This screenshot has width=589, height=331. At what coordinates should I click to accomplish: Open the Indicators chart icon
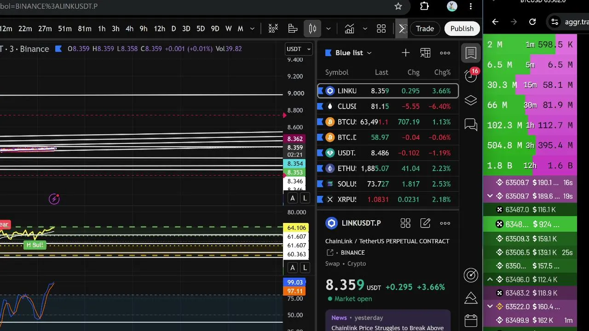click(350, 29)
